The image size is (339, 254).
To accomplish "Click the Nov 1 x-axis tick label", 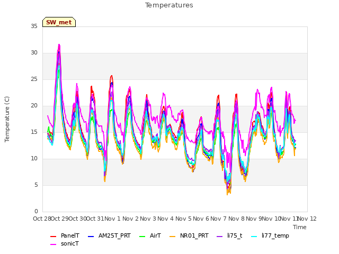I will pos(112,219).
